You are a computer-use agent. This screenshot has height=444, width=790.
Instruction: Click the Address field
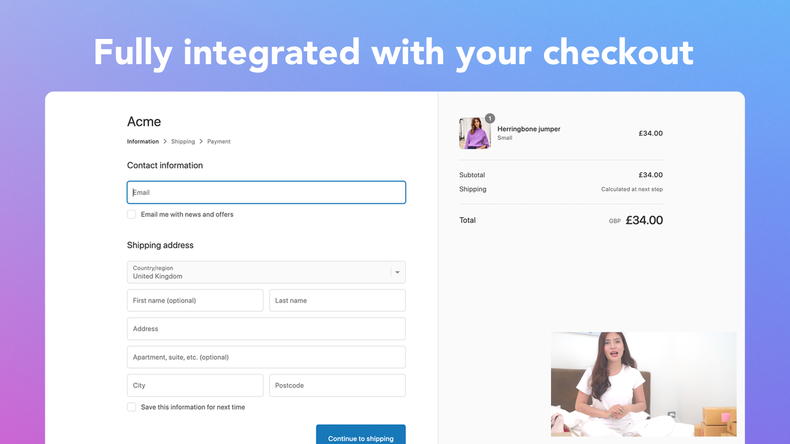(266, 329)
